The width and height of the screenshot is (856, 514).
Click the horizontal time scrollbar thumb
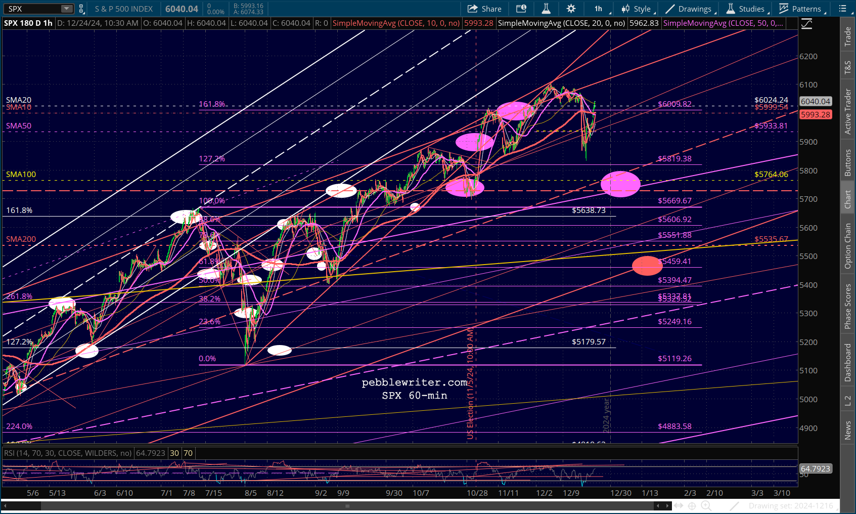pos(347,506)
